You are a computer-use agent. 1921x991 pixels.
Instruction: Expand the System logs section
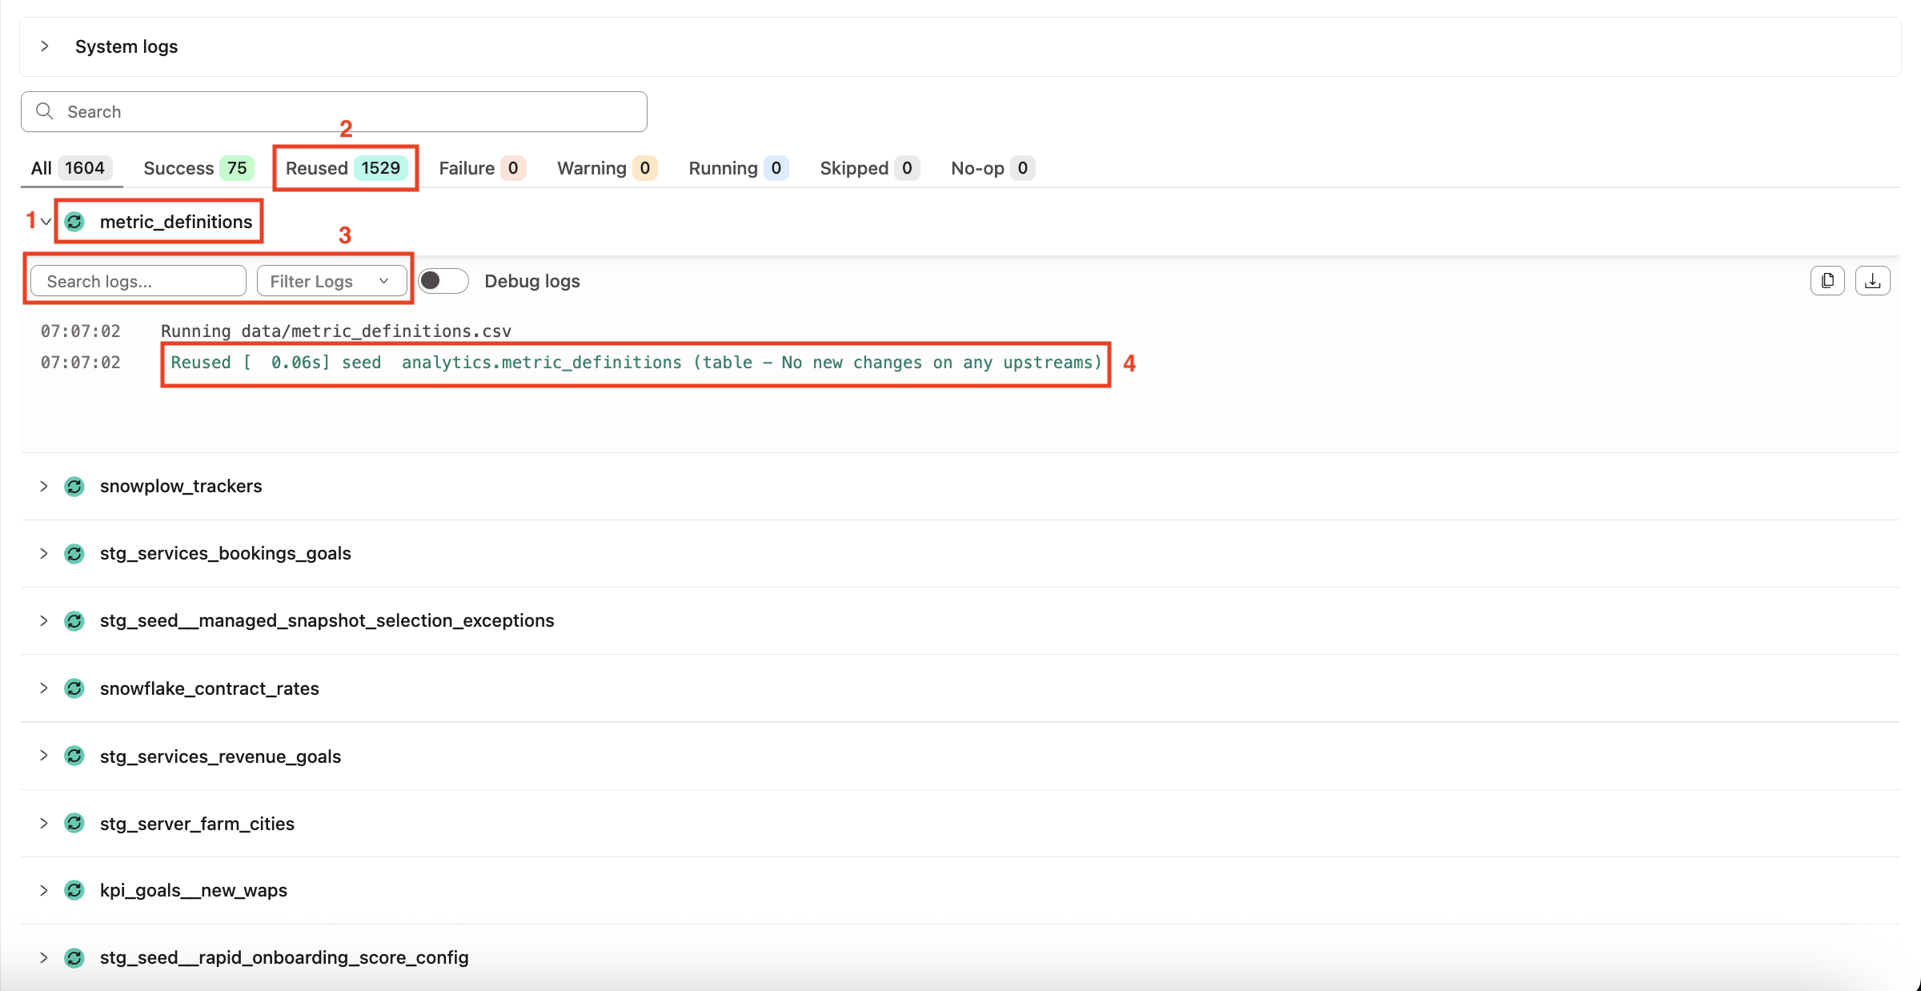pyautogui.click(x=45, y=46)
